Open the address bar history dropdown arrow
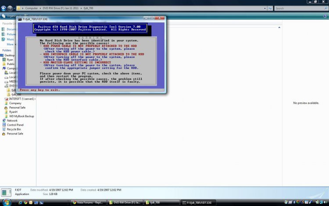The width and height of the screenshot is (329, 206). coord(265,8)
